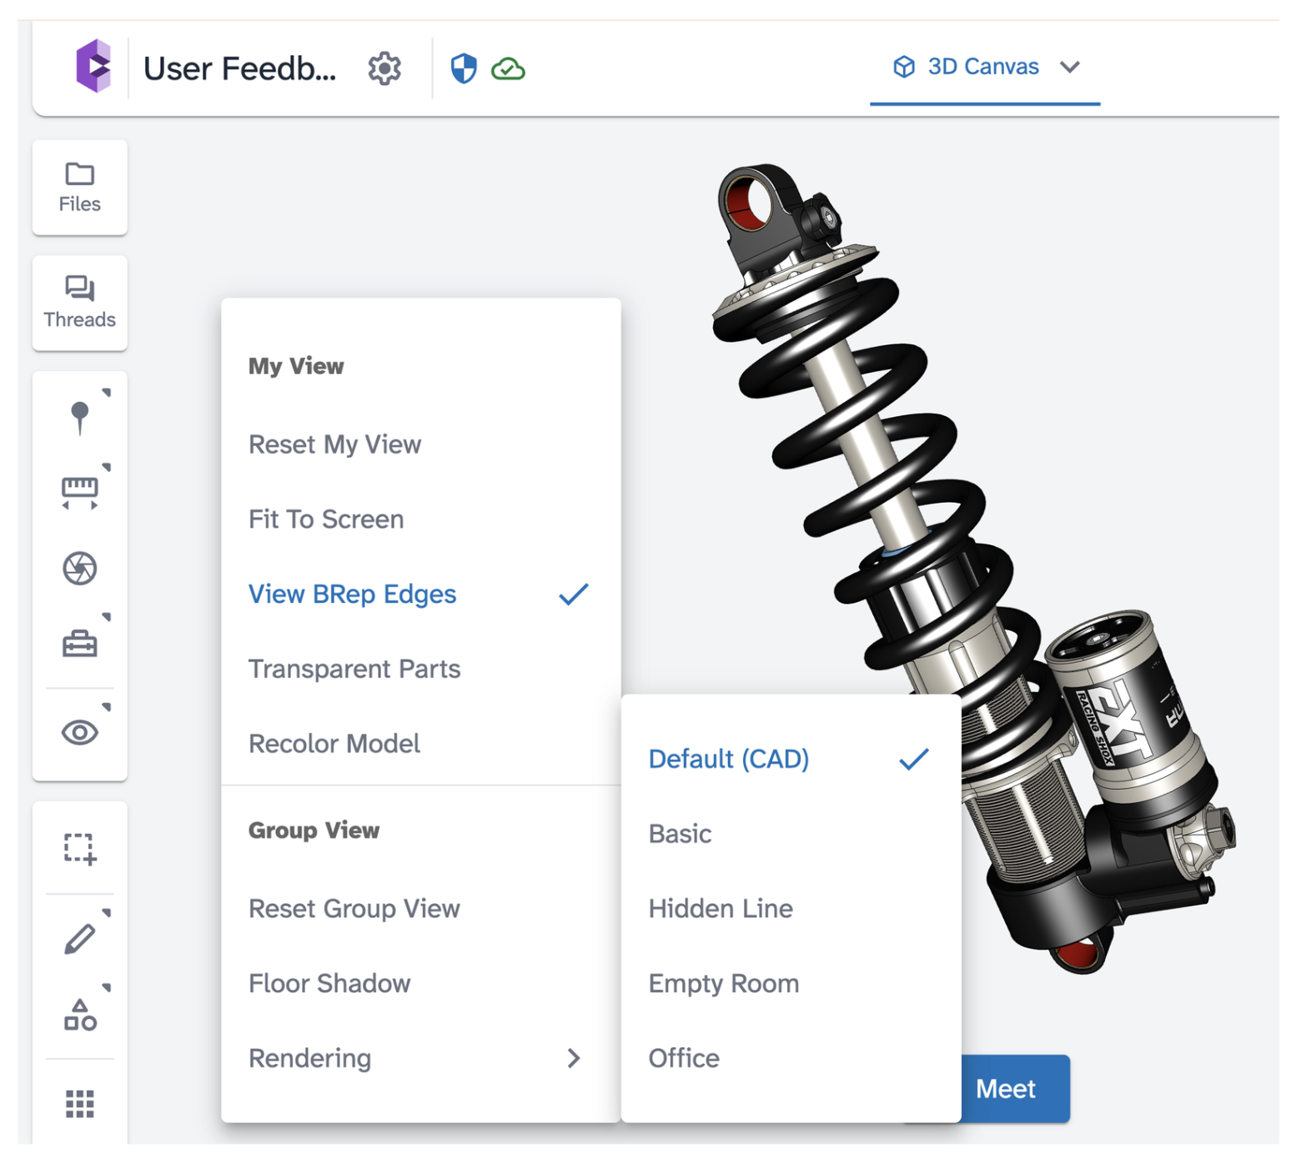Open the toolbox tool

(x=80, y=644)
